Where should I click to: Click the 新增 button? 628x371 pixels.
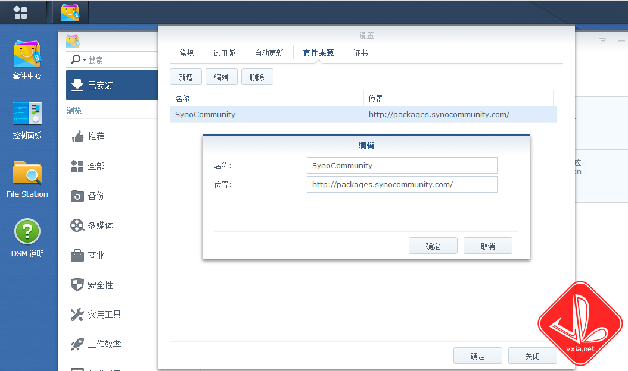(186, 77)
